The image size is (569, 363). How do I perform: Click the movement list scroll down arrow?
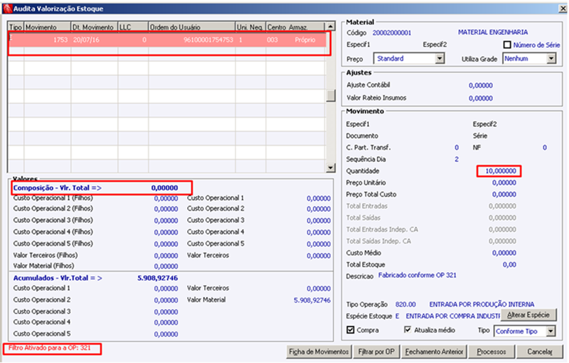click(330, 168)
